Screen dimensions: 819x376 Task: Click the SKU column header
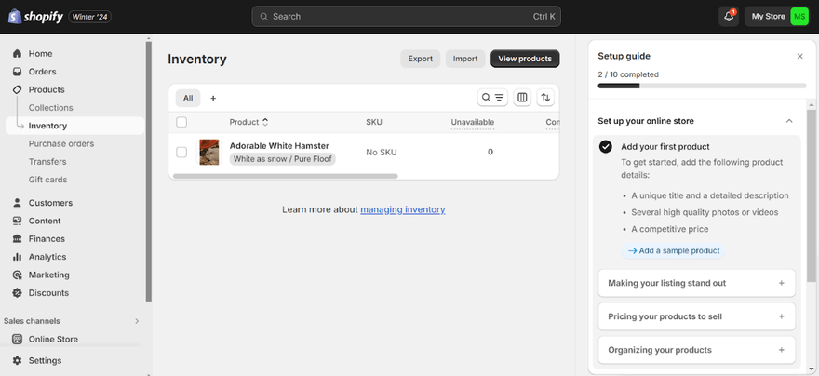click(x=374, y=122)
